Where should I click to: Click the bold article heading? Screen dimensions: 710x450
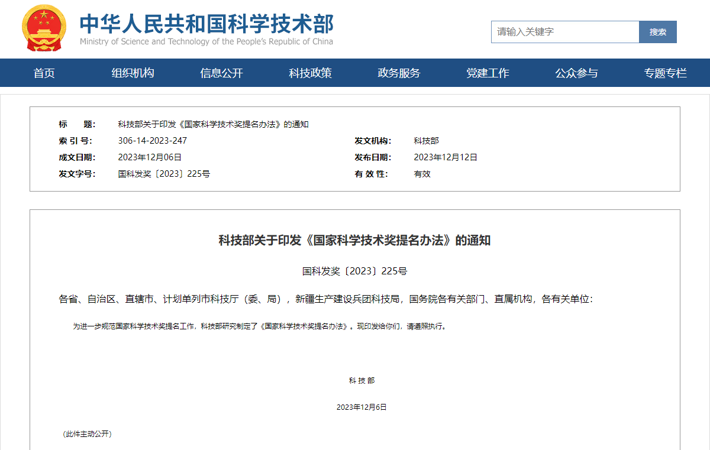(x=355, y=241)
